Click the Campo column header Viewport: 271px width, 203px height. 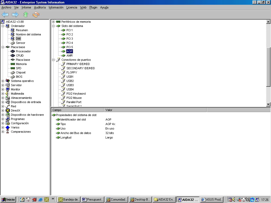click(78, 110)
